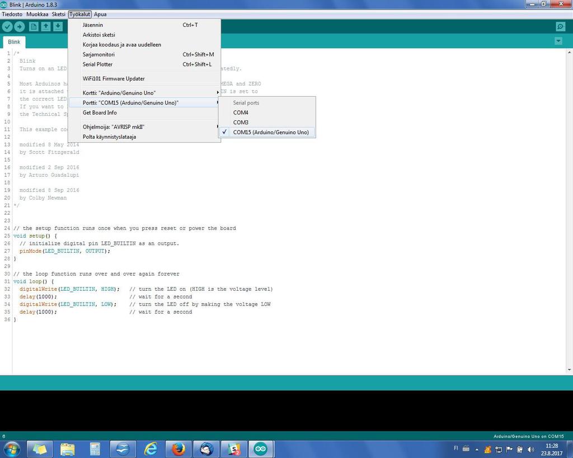Open the Calculator taskbar icon
This screenshot has height=458, width=573.
point(95,449)
